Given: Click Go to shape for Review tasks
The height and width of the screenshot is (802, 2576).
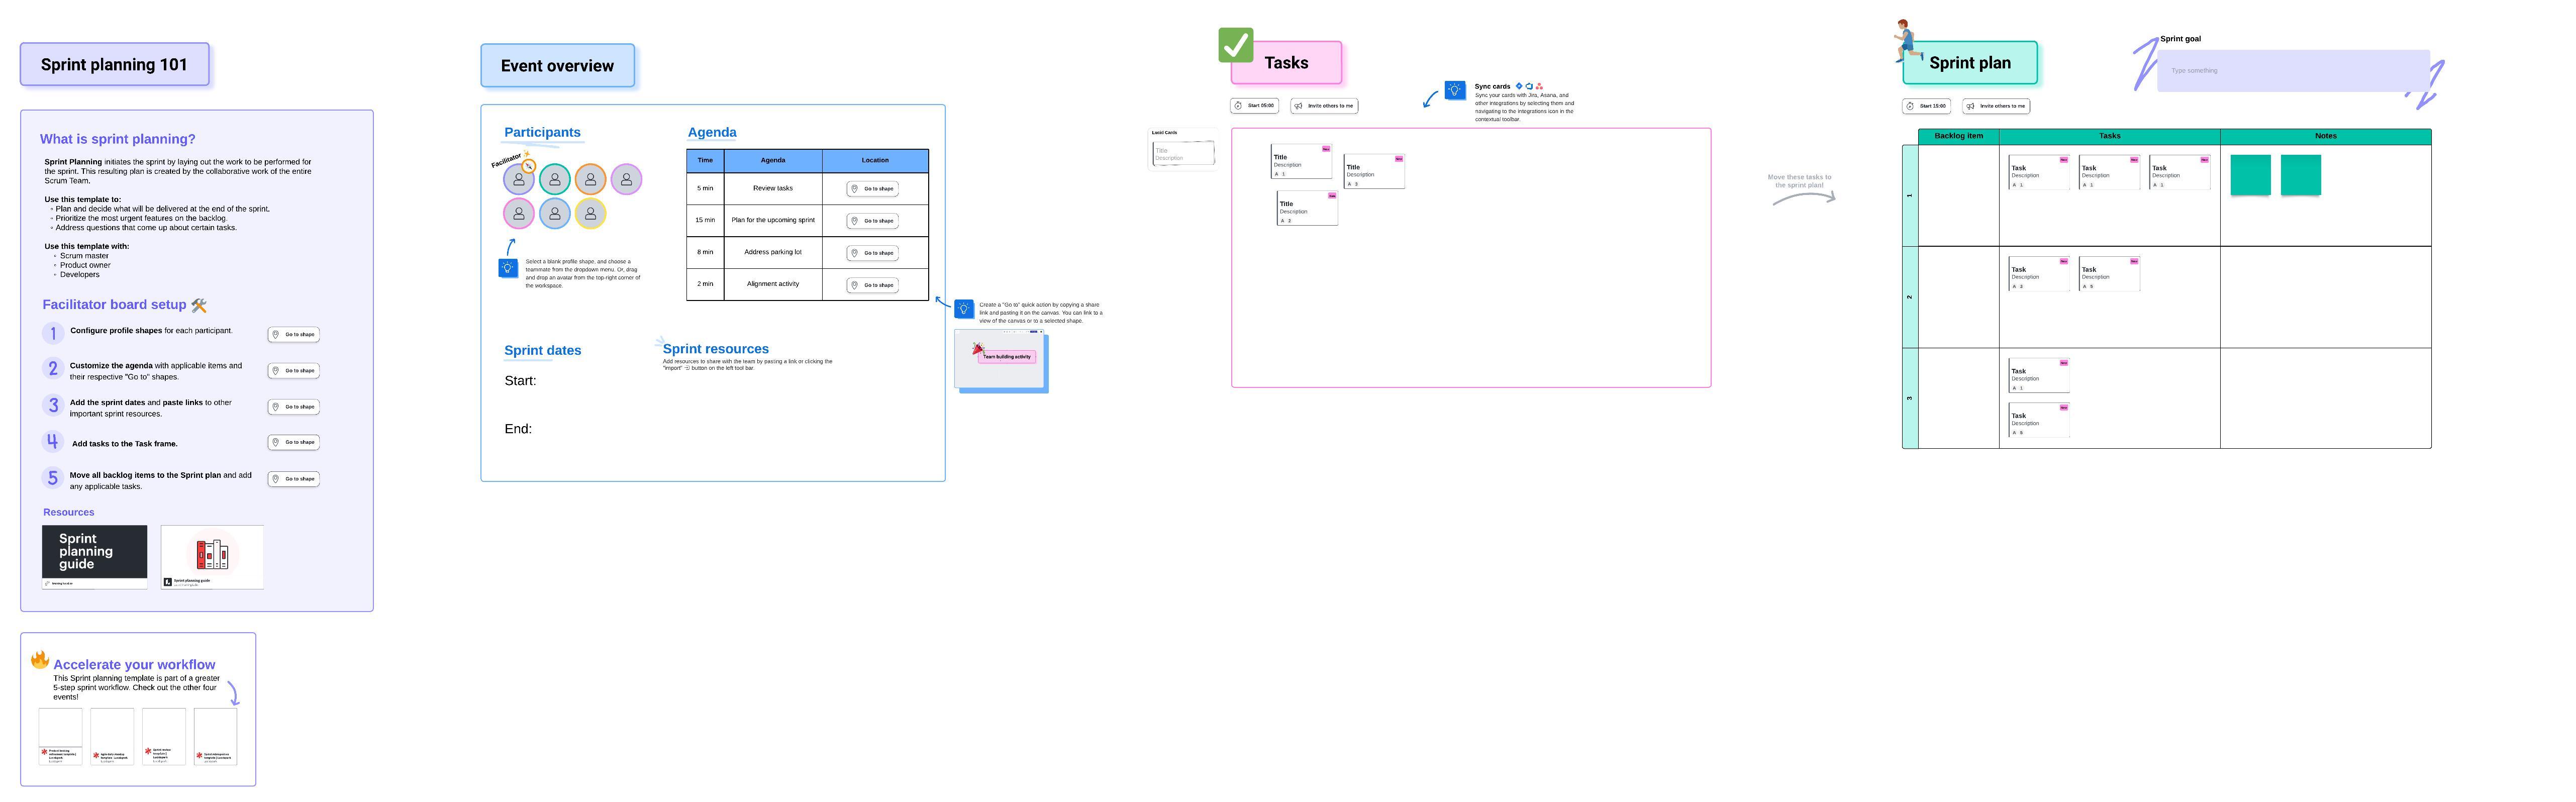Looking at the screenshot, I should click(x=872, y=189).
